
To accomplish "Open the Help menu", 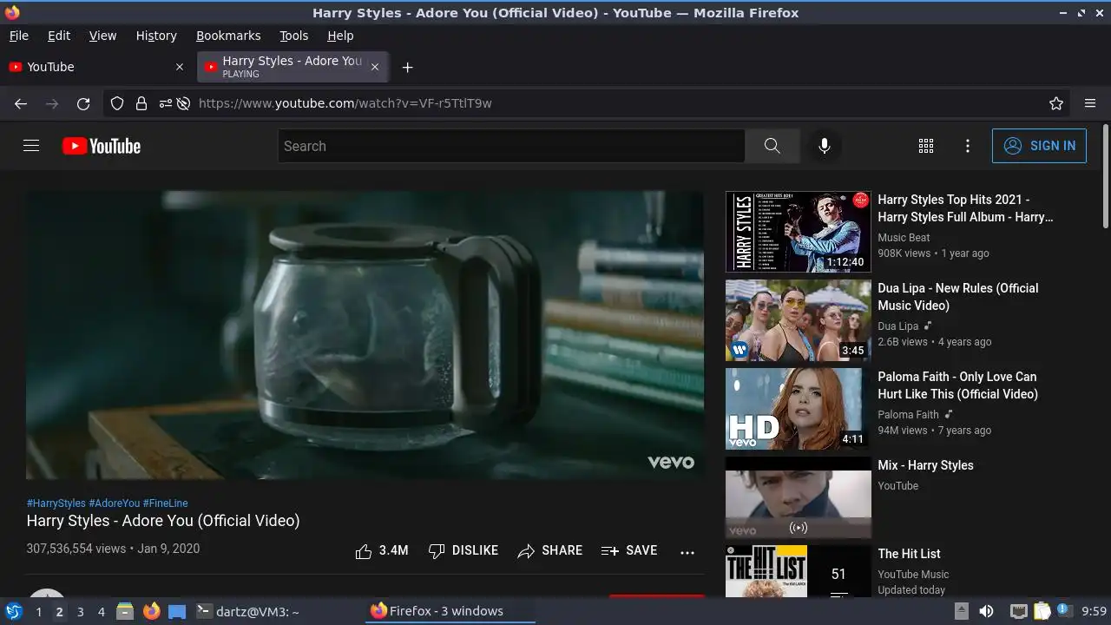I will click(x=340, y=36).
